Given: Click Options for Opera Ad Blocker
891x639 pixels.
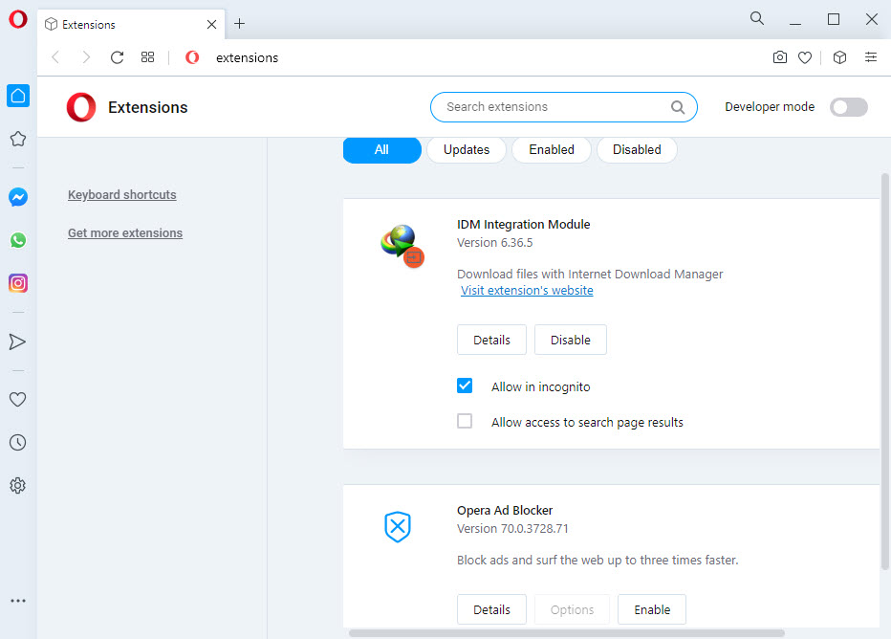Looking at the screenshot, I should [572, 609].
